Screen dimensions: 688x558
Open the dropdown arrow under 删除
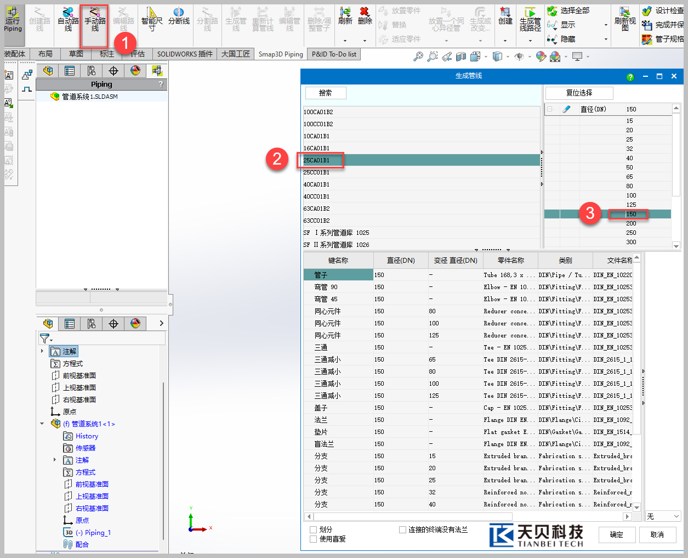(365, 41)
